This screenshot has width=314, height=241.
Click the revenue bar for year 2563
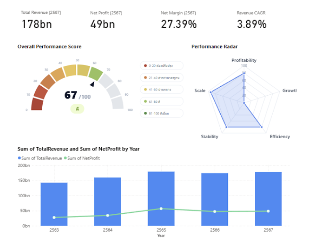pos(54,204)
